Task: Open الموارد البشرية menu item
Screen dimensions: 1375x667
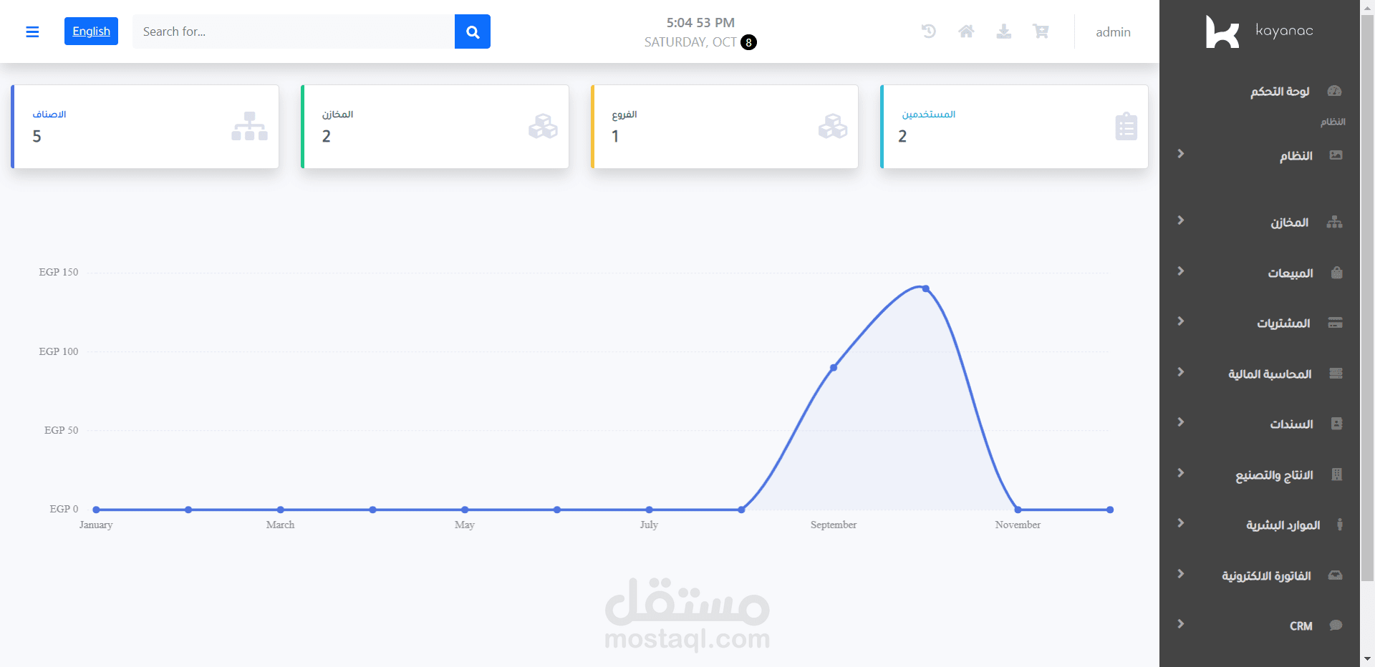Action: tap(1283, 525)
